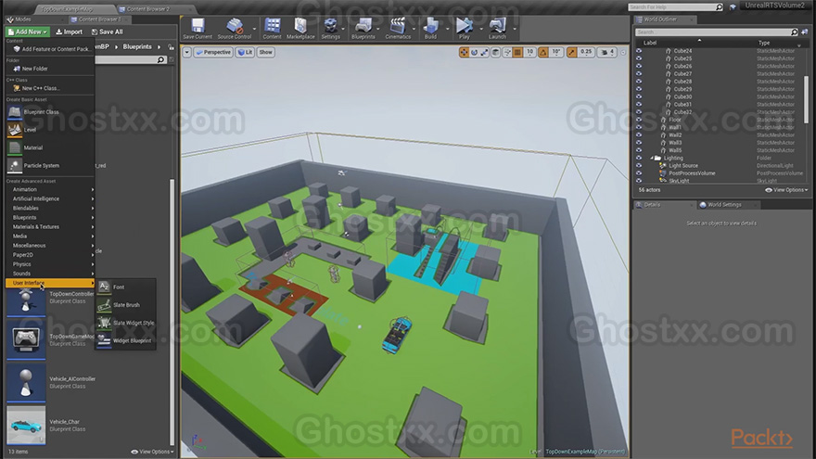Image resolution: width=816 pixels, height=459 pixels.
Task: Hide the Light Source actor with its eye icon
Action: [639, 165]
